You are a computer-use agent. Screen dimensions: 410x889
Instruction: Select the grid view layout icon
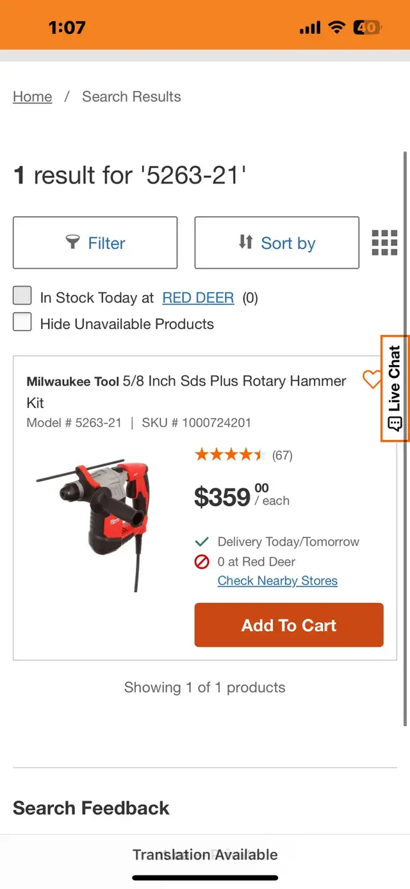coord(384,242)
